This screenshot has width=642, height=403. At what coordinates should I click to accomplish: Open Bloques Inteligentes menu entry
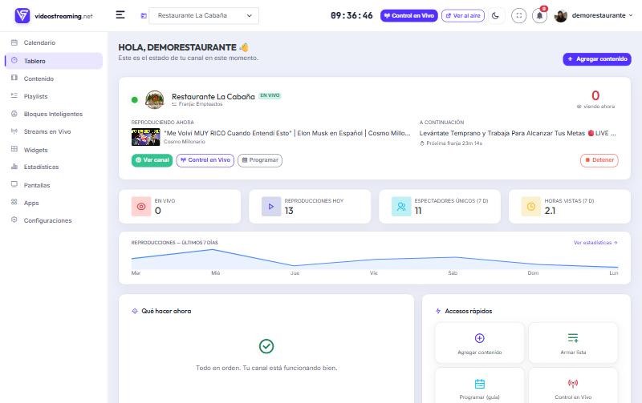53,114
